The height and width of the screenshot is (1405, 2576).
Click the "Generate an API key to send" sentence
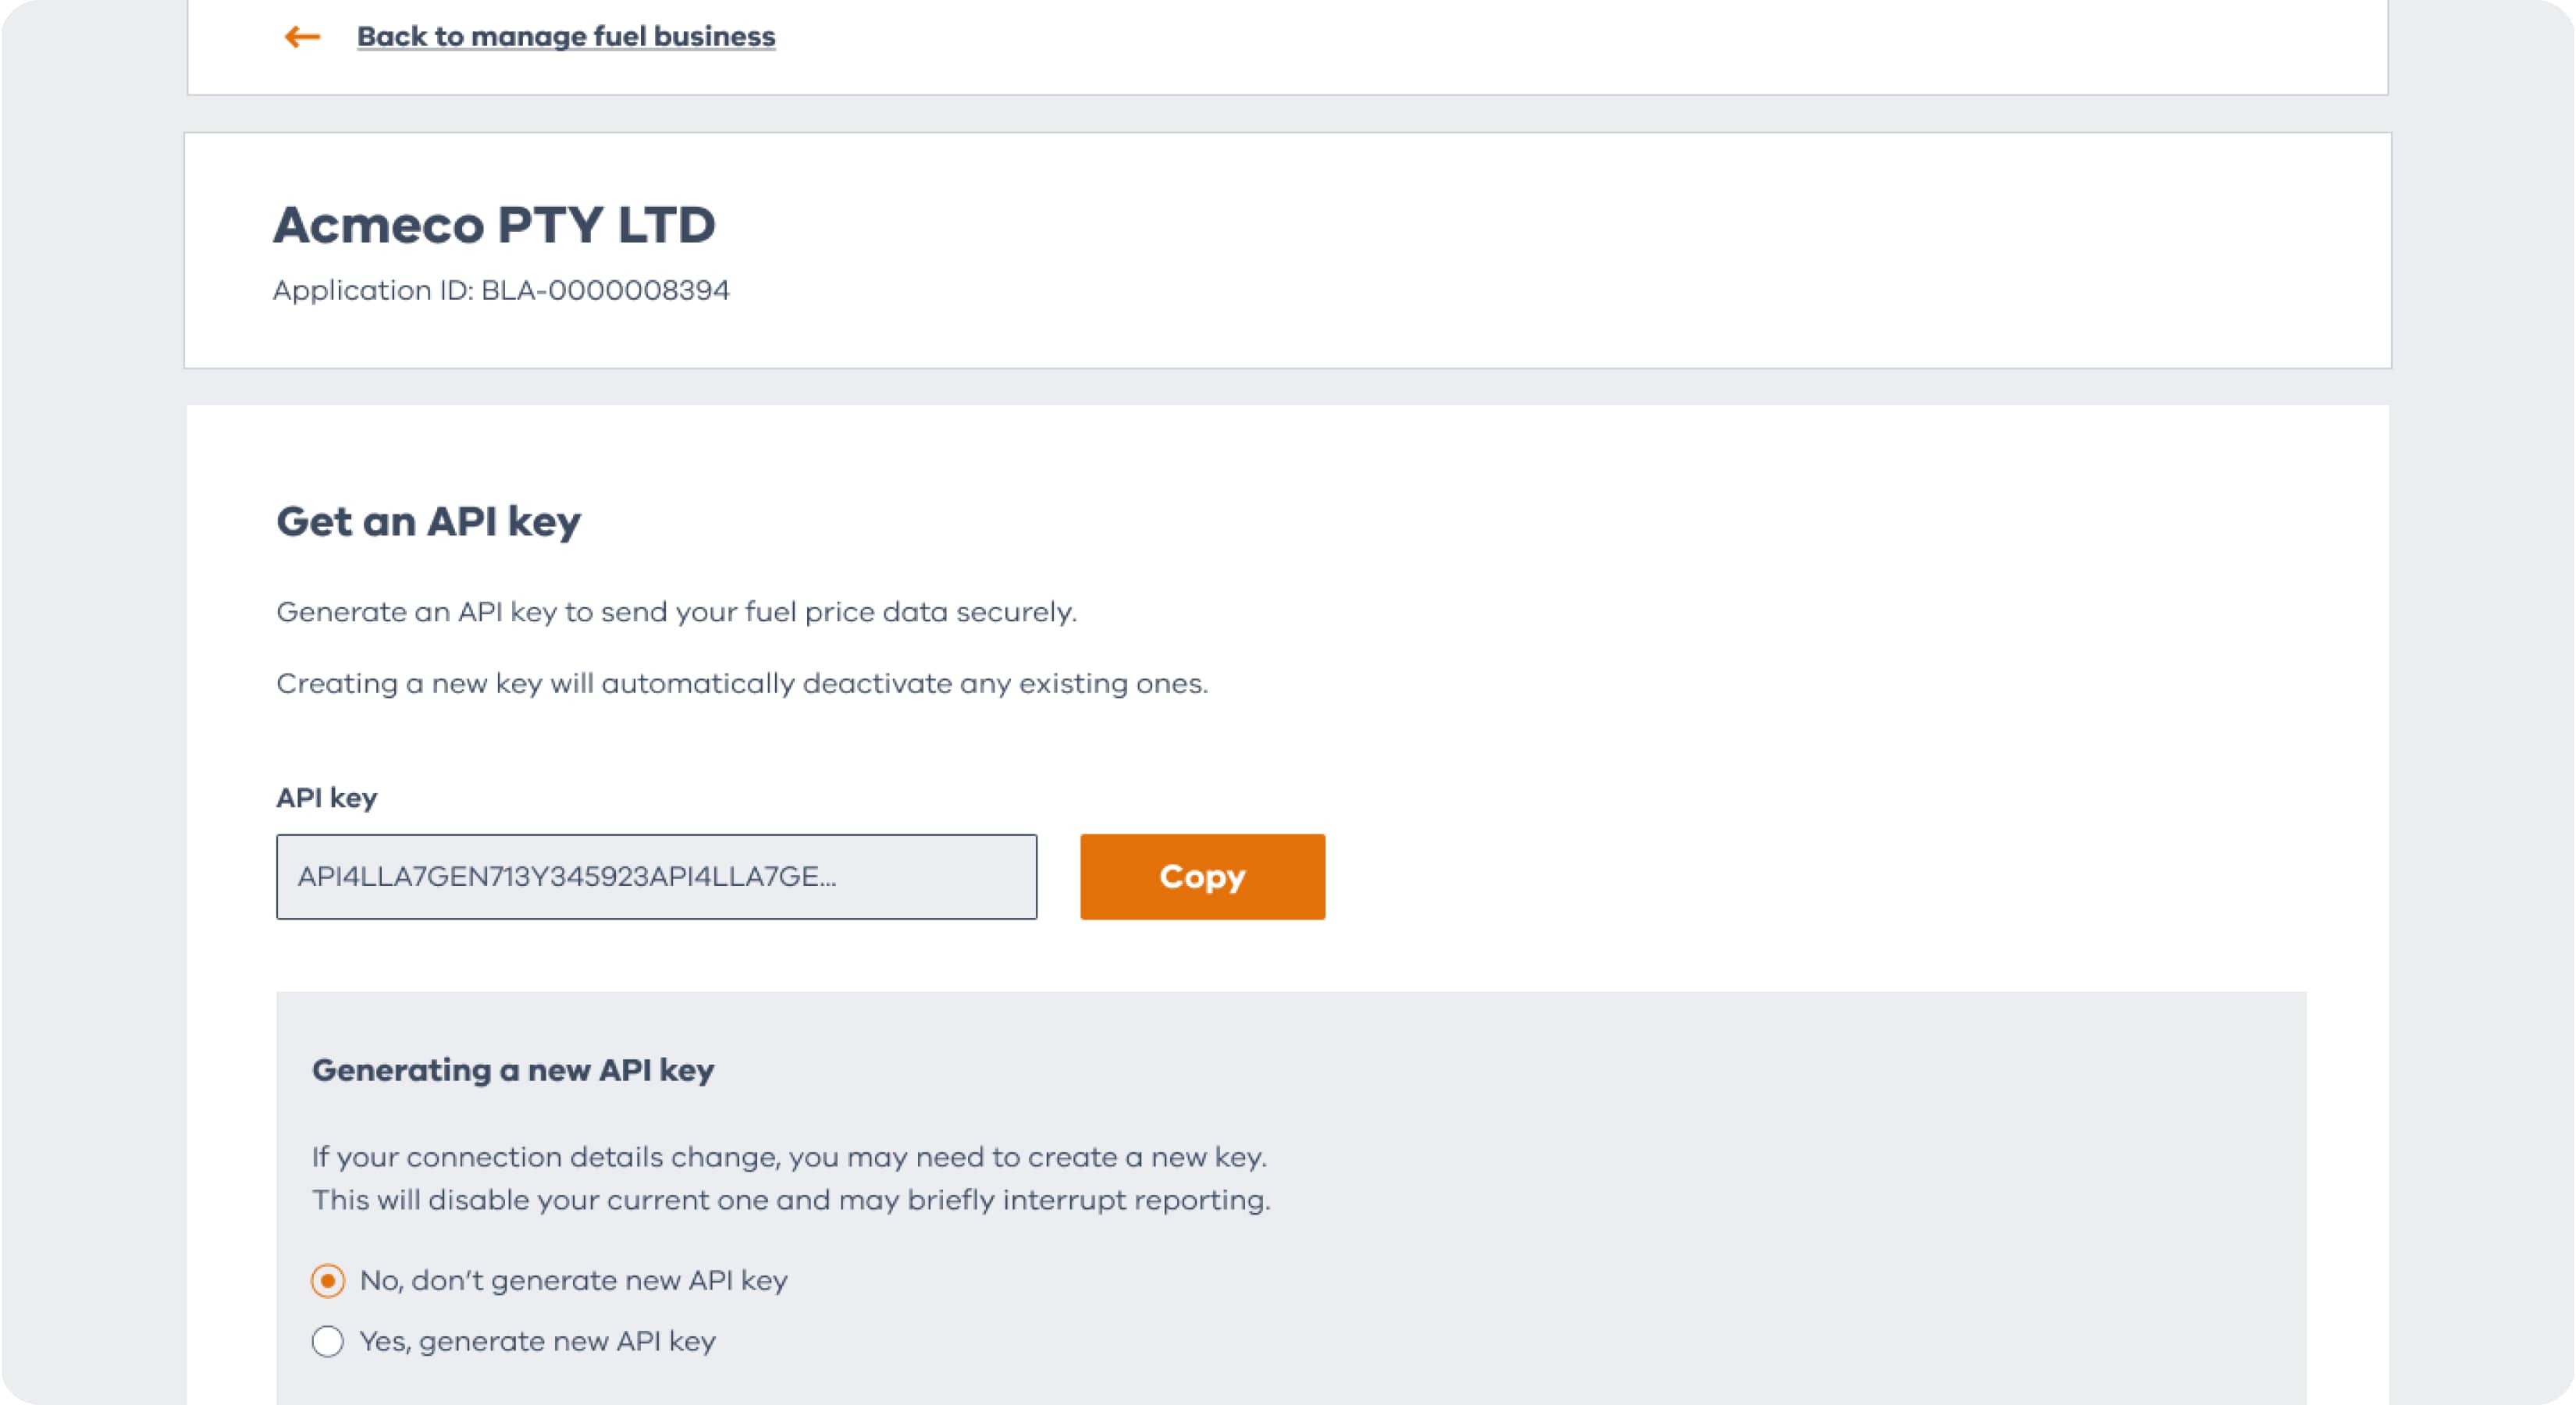click(x=676, y=612)
